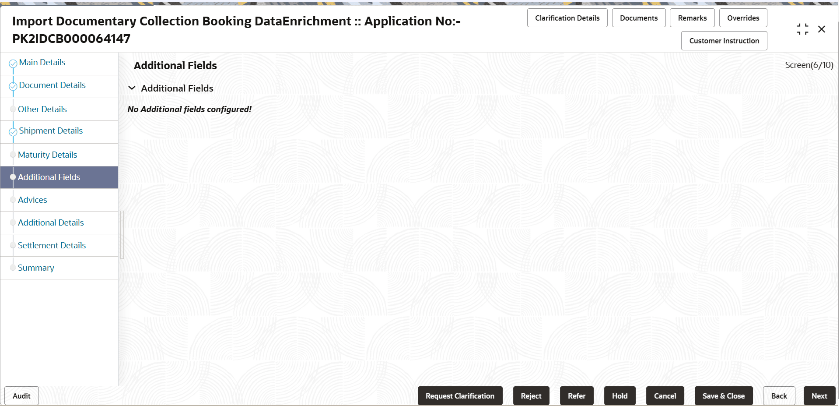Click the Audit button
840x406 pixels.
click(21, 395)
